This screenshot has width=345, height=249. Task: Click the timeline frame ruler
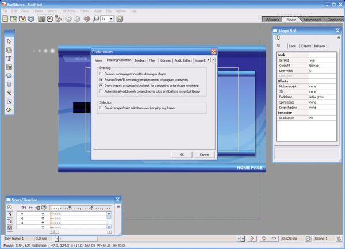(80, 207)
